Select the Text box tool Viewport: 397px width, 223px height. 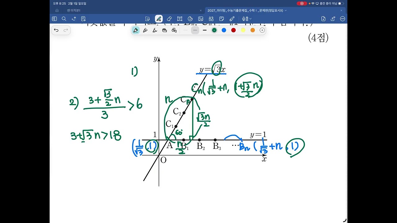pyautogui.click(x=180, y=19)
